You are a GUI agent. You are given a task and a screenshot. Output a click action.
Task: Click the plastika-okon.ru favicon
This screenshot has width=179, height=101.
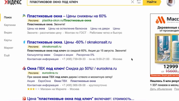(24, 16)
